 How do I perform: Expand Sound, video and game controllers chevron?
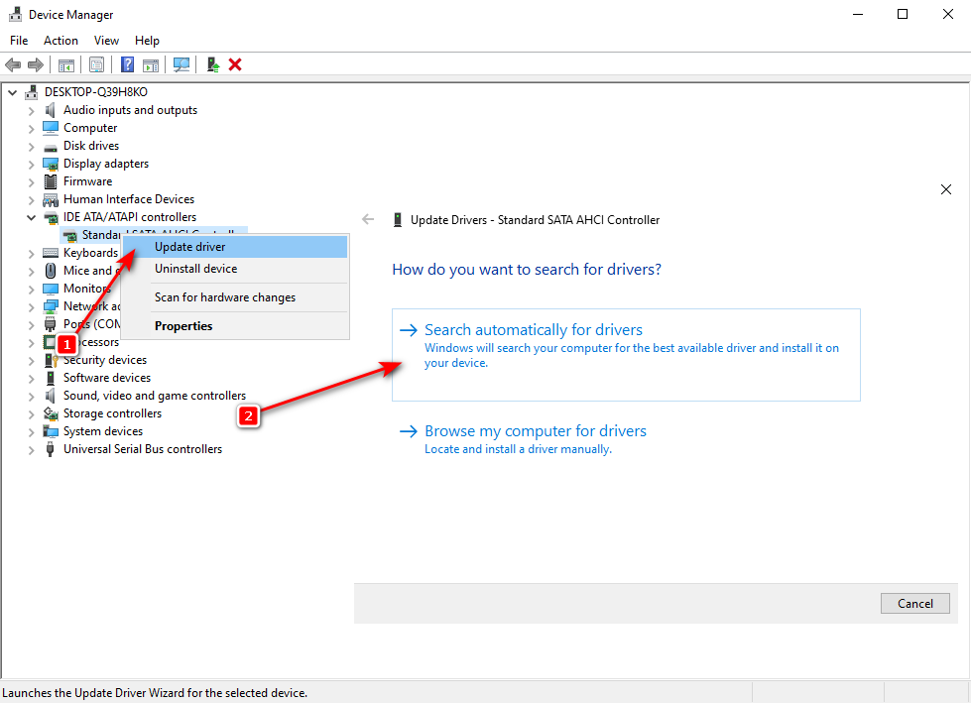[x=31, y=397]
